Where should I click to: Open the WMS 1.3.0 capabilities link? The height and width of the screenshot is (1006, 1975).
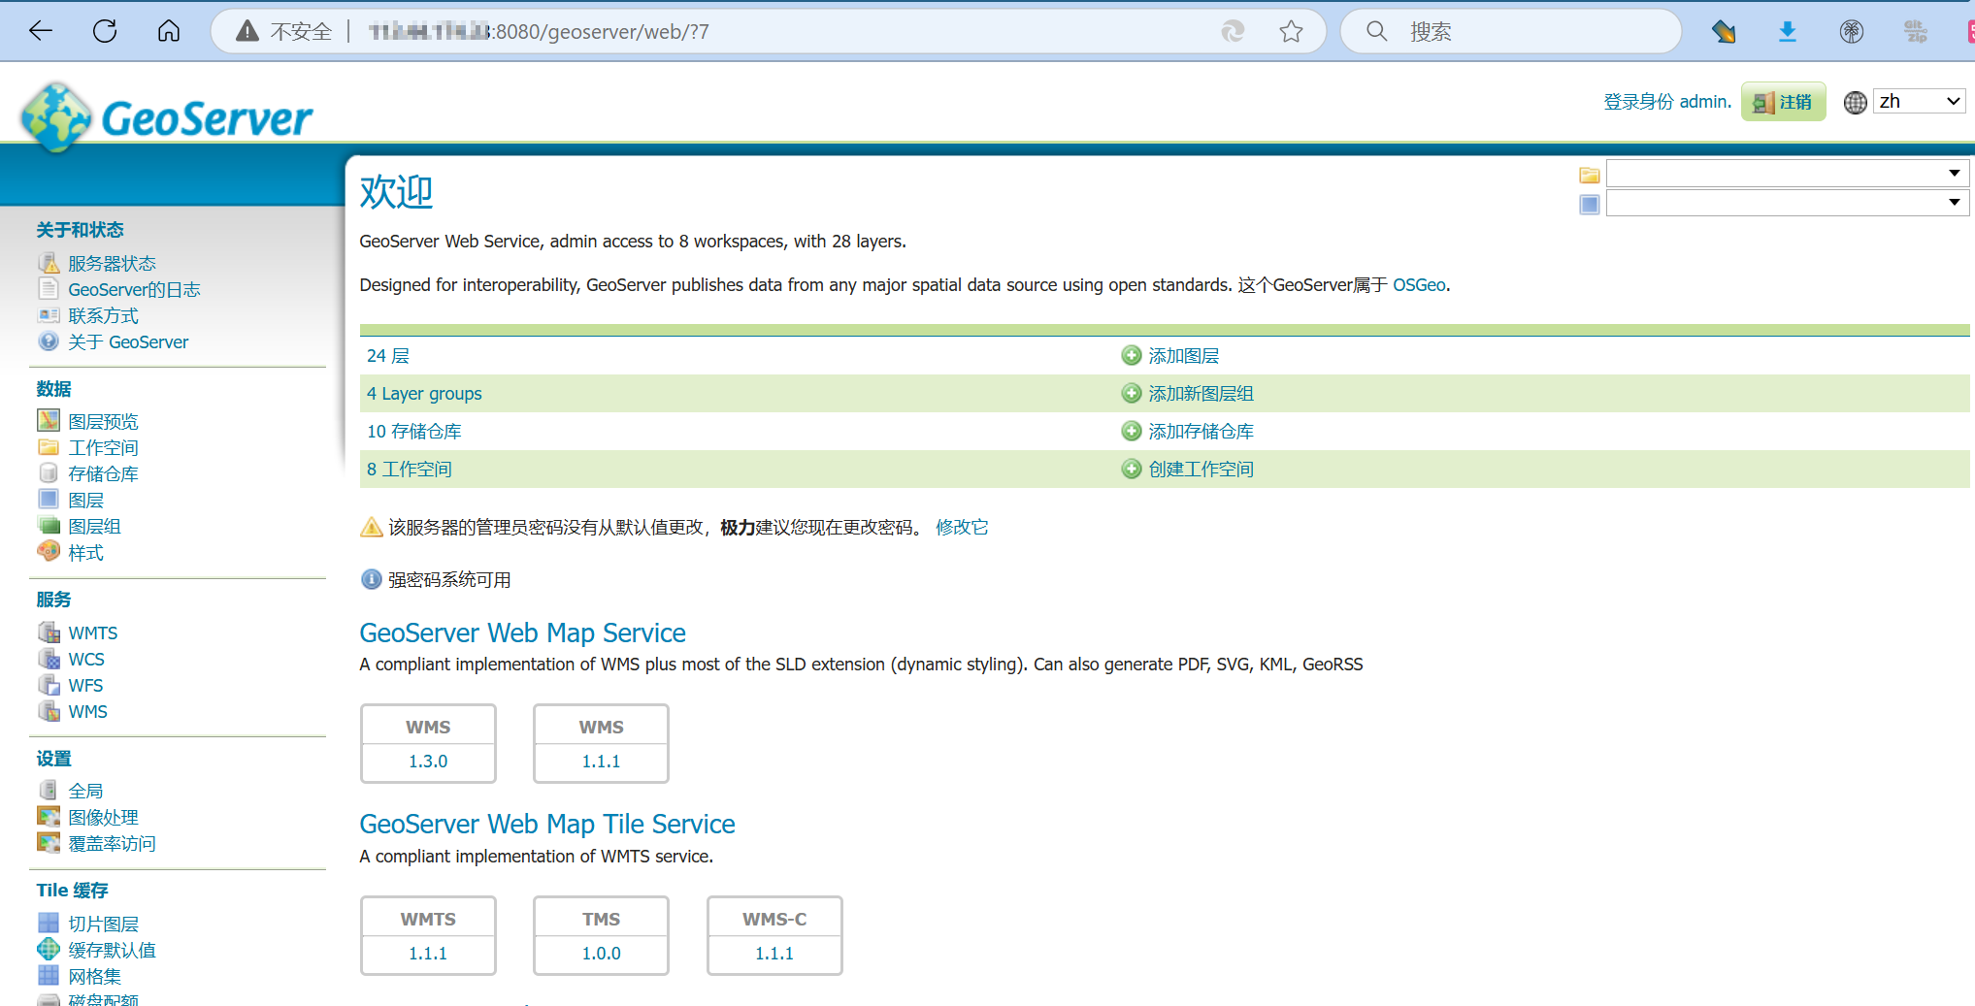[428, 761]
